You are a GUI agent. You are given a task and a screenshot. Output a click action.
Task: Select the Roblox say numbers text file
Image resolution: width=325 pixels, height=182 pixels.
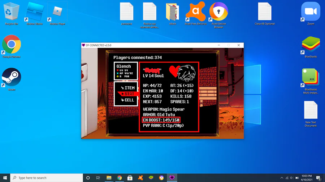coord(149,15)
